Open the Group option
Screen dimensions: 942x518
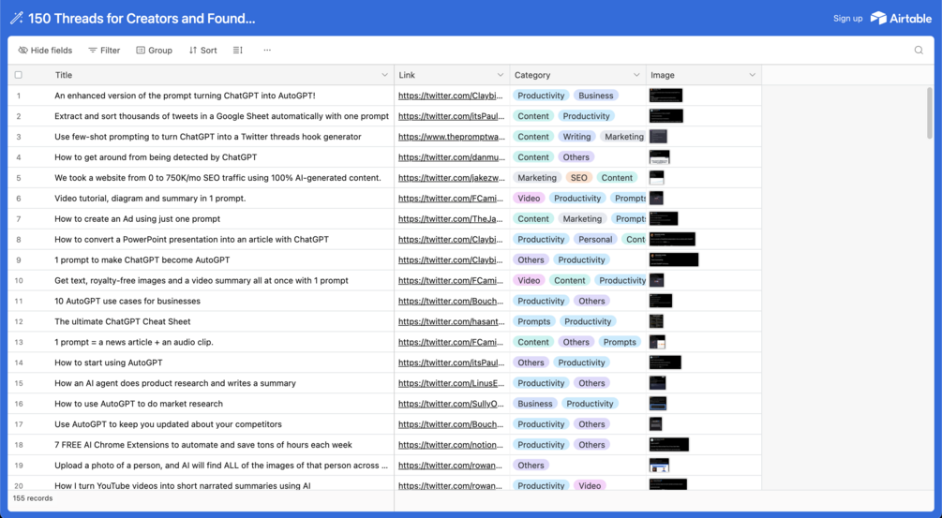click(x=155, y=51)
